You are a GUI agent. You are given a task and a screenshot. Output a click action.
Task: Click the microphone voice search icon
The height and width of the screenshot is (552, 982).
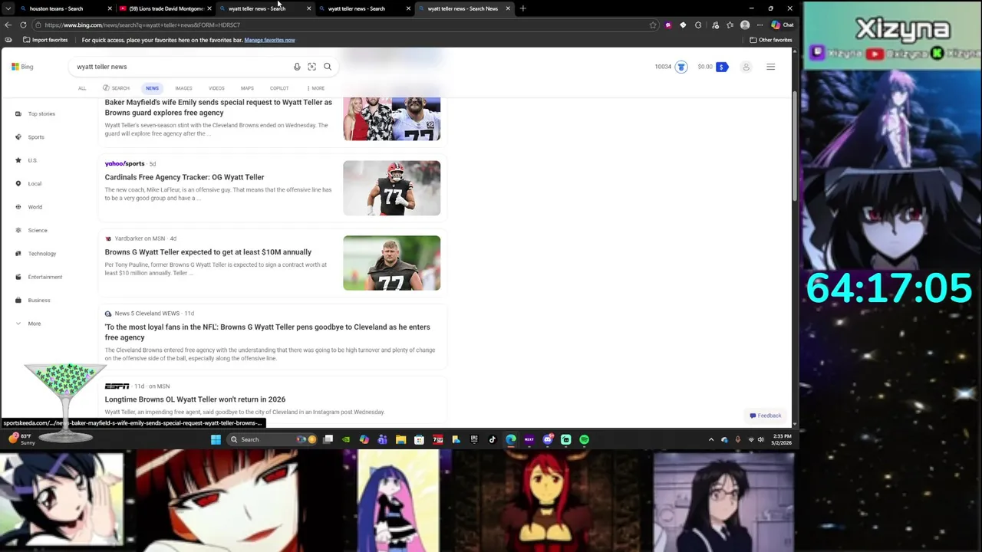click(x=297, y=67)
